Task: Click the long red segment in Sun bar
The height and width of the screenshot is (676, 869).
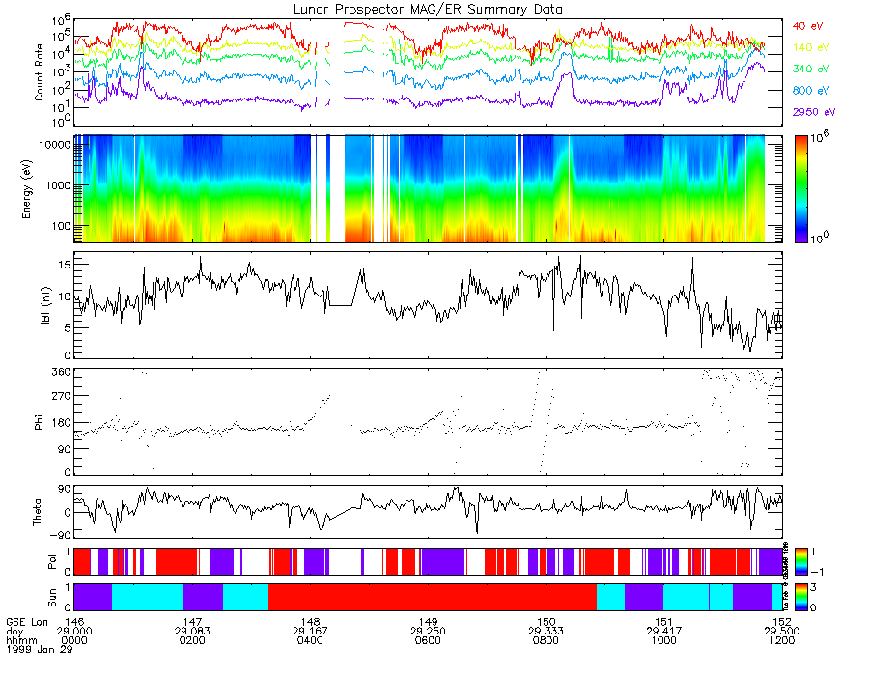Action: [x=433, y=597]
